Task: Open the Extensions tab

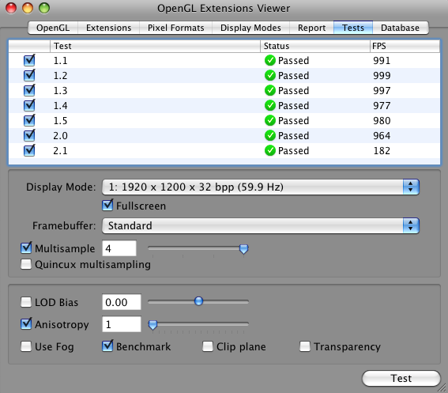Action: 108,28
